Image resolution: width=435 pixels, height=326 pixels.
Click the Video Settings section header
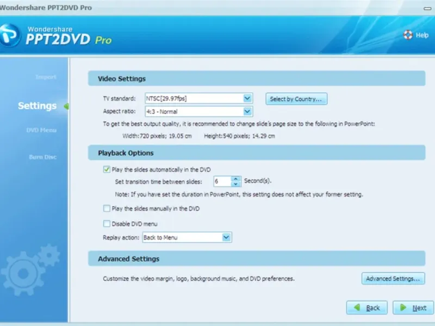click(x=257, y=78)
